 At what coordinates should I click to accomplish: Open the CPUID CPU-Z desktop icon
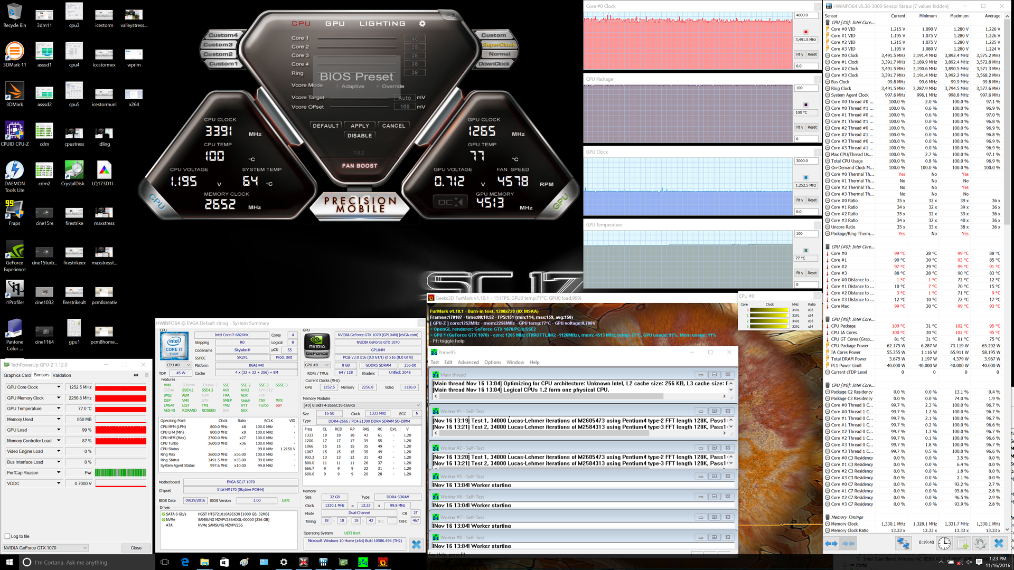pyautogui.click(x=15, y=134)
